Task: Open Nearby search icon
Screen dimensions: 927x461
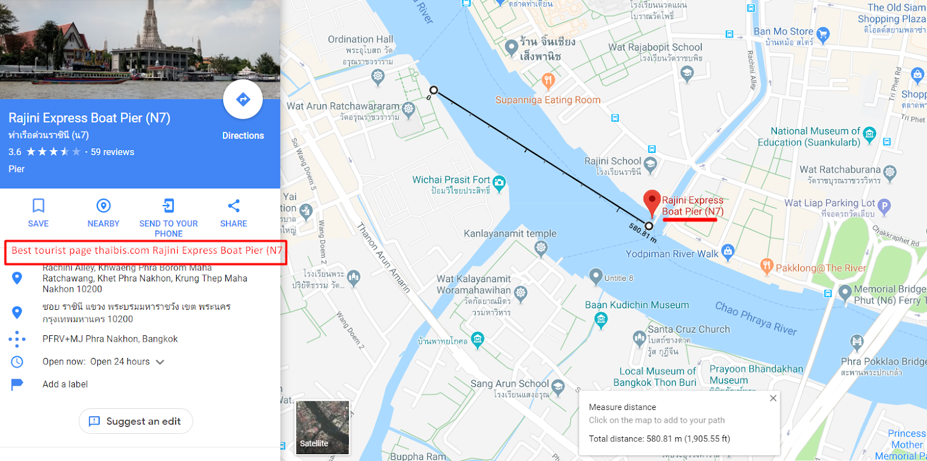Action: [104, 206]
